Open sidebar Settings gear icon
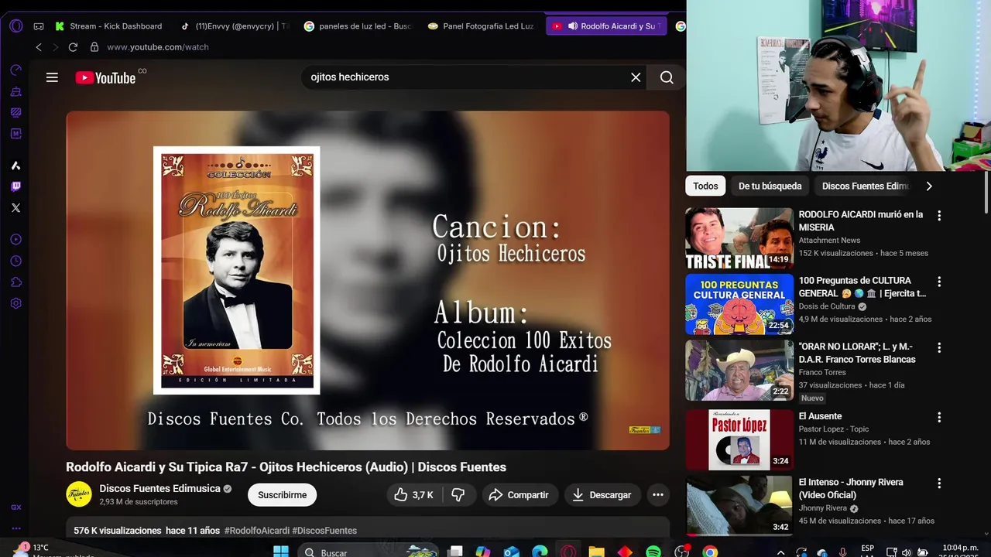991x557 pixels. (15, 303)
